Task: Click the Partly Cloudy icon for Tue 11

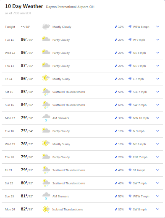Action: click(x=46, y=39)
